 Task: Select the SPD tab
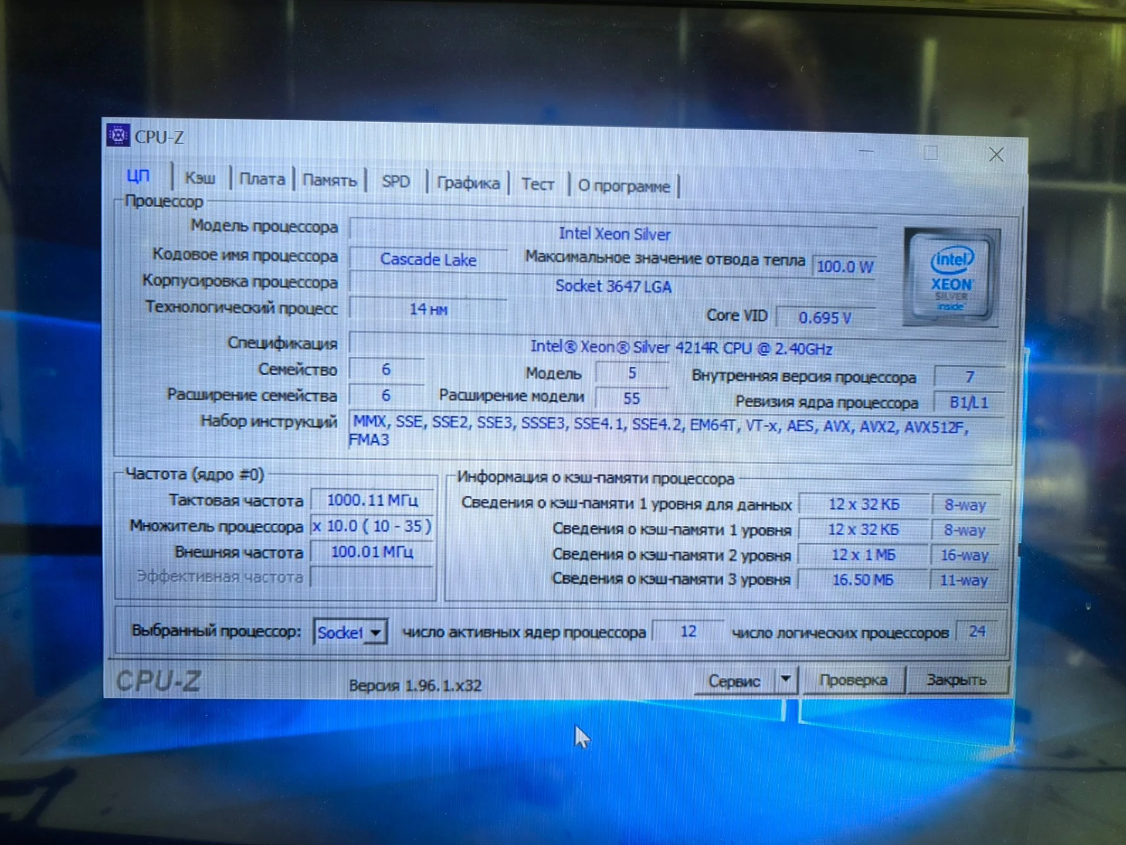click(x=396, y=181)
